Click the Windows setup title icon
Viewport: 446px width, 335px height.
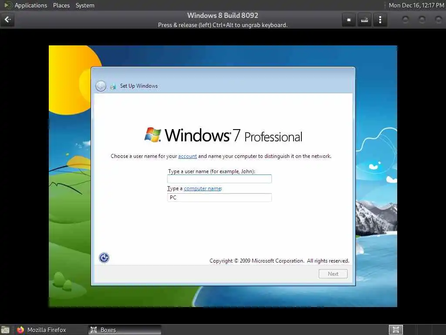[113, 86]
